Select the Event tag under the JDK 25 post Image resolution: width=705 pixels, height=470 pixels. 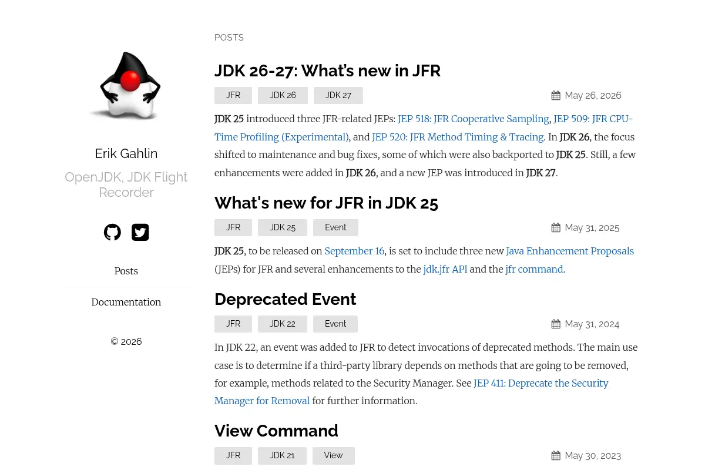point(335,227)
